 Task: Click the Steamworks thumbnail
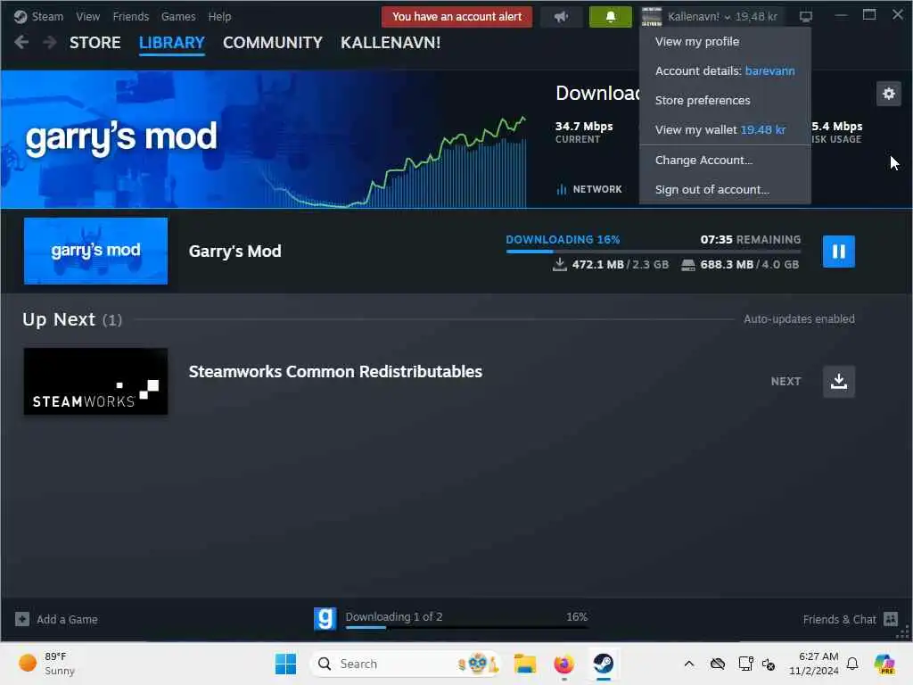[x=95, y=382]
